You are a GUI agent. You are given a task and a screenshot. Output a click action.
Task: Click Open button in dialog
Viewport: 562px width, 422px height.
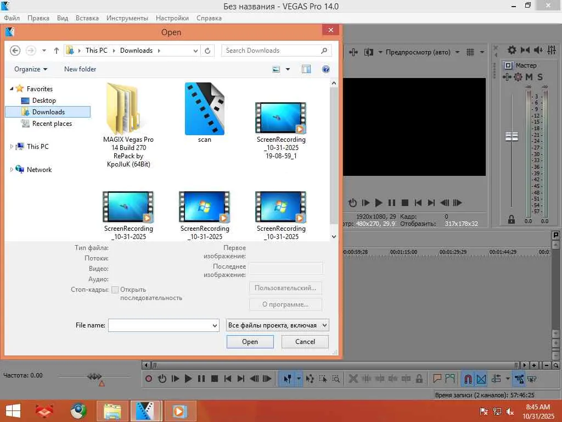(x=250, y=342)
